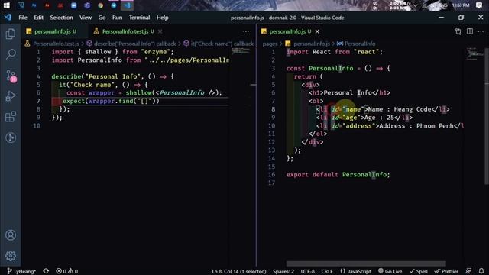Open Microsoft Teams from taskbar
This screenshot has height=275, width=489.
click(87, 5)
